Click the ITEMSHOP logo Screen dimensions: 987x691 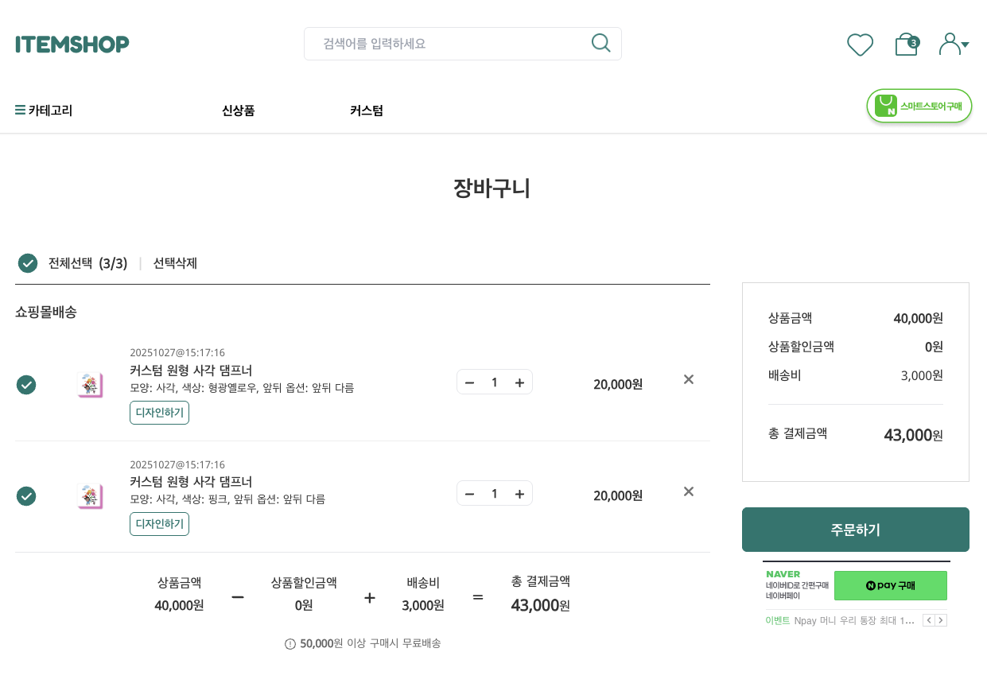[x=72, y=44]
